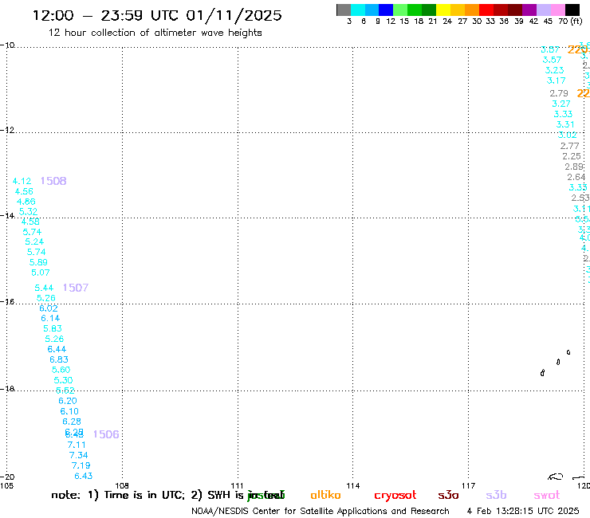Click the '(ft)' unit label on the color scale
590x518 pixels.
coord(576,21)
